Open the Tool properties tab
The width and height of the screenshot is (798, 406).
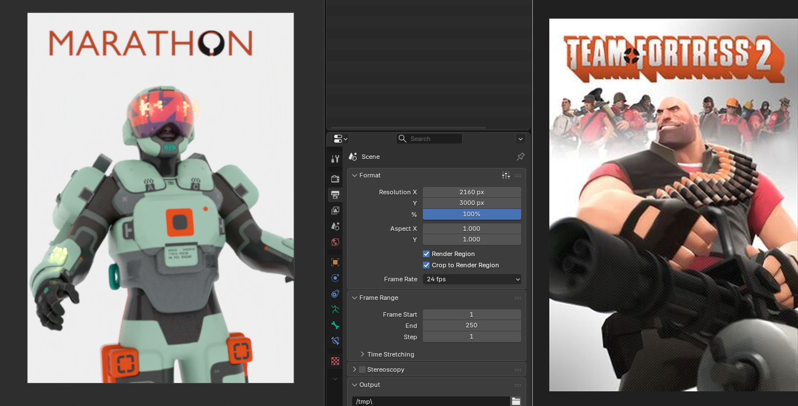[x=335, y=159]
